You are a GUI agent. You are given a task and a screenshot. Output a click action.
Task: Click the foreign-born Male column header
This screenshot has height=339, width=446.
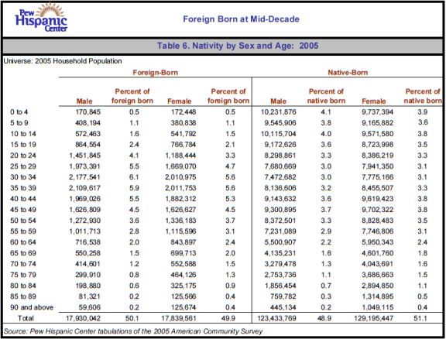(84, 101)
